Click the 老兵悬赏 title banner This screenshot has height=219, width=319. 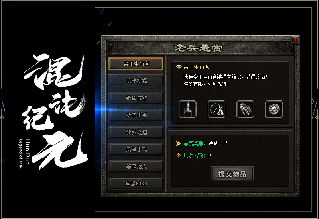pyautogui.click(x=198, y=48)
